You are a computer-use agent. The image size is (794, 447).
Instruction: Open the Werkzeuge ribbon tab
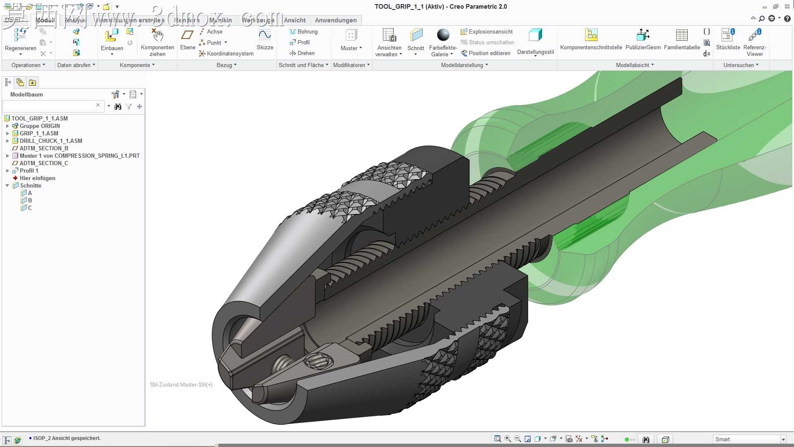(258, 20)
